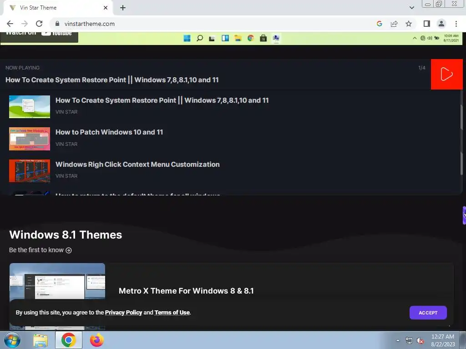The height and width of the screenshot is (349, 466).
Task: Click the purple widget on page edge
Action: click(x=464, y=215)
